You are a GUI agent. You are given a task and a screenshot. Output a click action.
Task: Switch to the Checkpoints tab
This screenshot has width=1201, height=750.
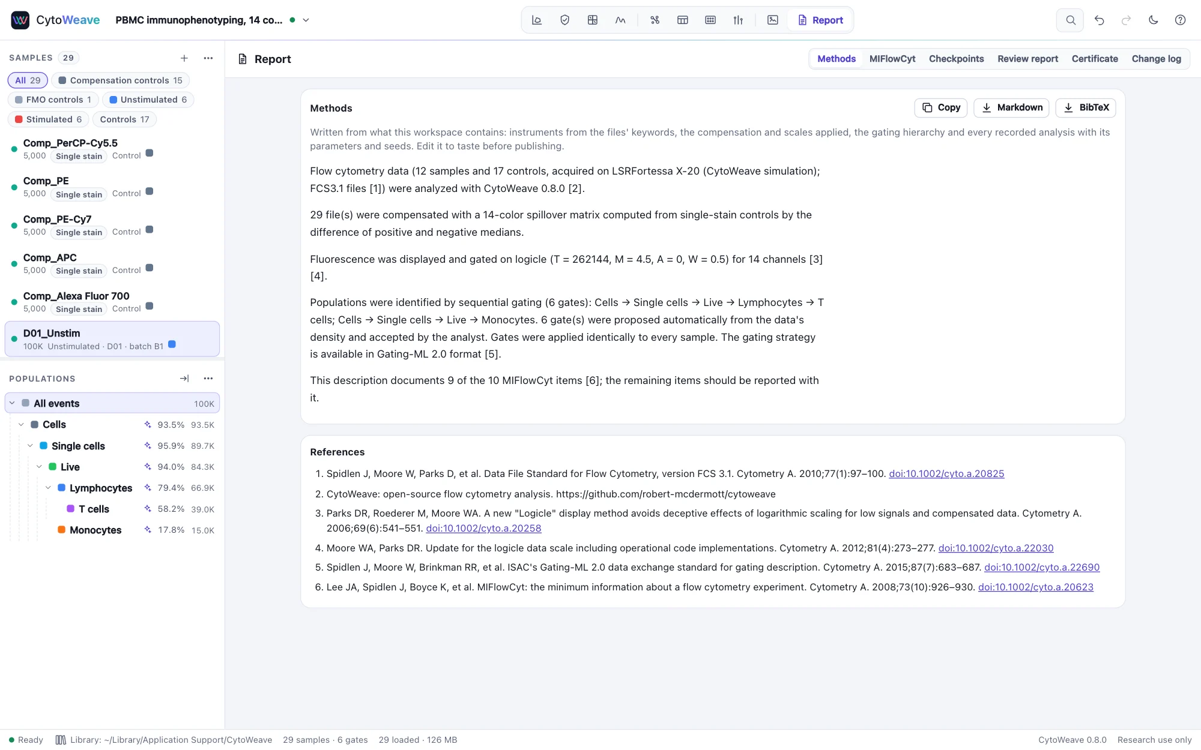pyautogui.click(x=956, y=59)
